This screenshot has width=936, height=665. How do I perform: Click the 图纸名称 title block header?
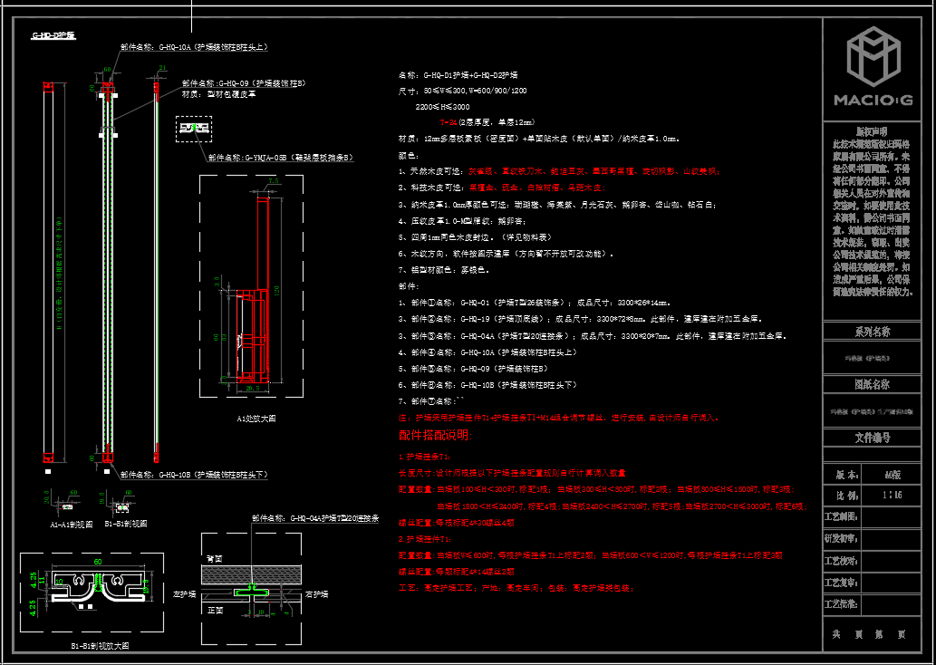[x=872, y=384]
